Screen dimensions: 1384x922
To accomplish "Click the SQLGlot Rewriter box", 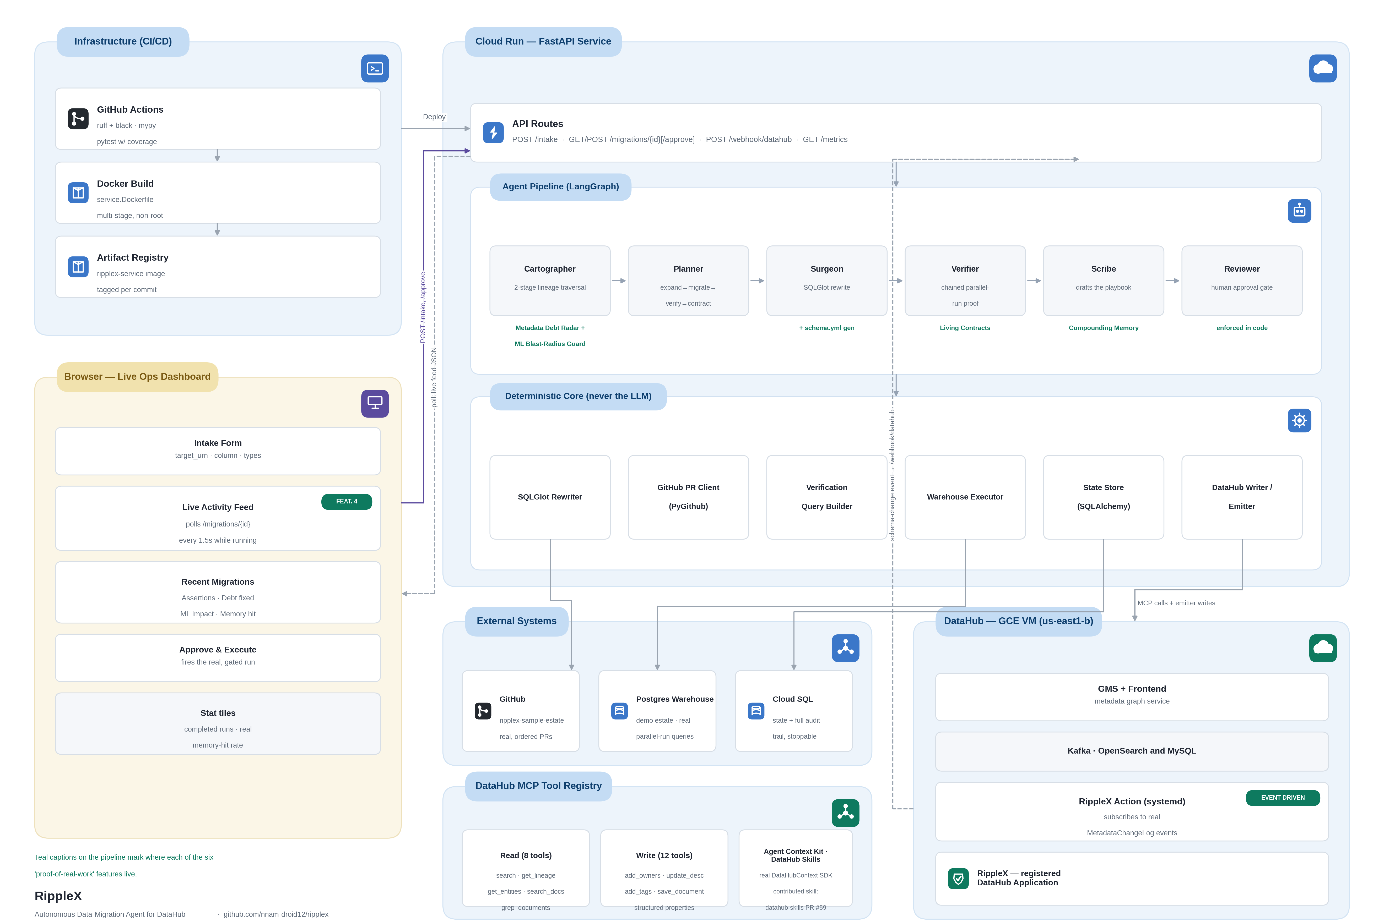I will [x=550, y=497].
